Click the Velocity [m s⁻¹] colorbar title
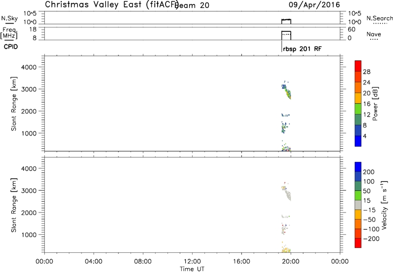 [384, 205]
